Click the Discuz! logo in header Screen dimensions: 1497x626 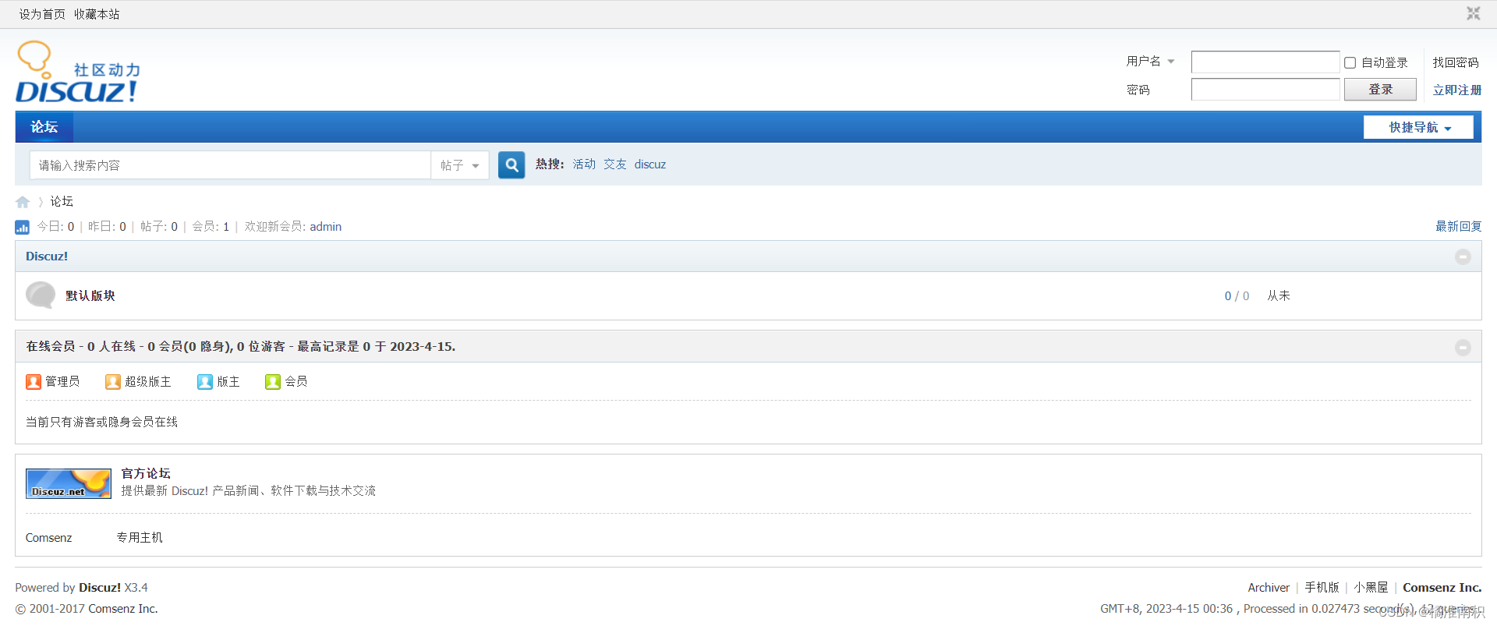coord(77,72)
